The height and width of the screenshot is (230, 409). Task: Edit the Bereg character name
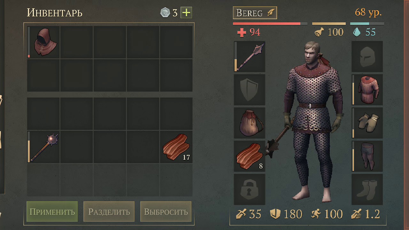click(255, 13)
